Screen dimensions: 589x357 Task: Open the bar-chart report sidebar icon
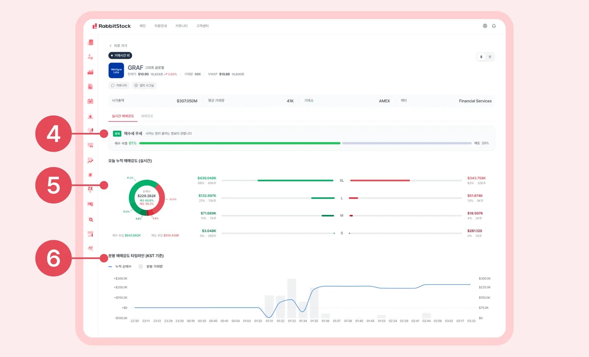click(91, 86)
